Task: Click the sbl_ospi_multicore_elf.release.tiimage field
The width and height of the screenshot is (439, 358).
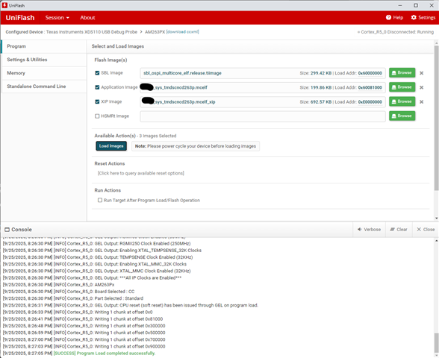Action: click(x=263, y=73)
